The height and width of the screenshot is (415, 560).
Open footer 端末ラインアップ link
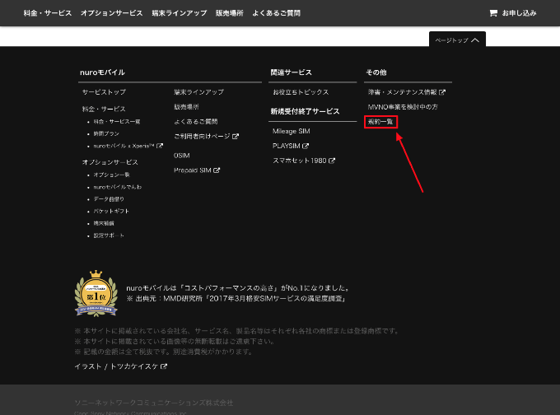coord(198,92)
